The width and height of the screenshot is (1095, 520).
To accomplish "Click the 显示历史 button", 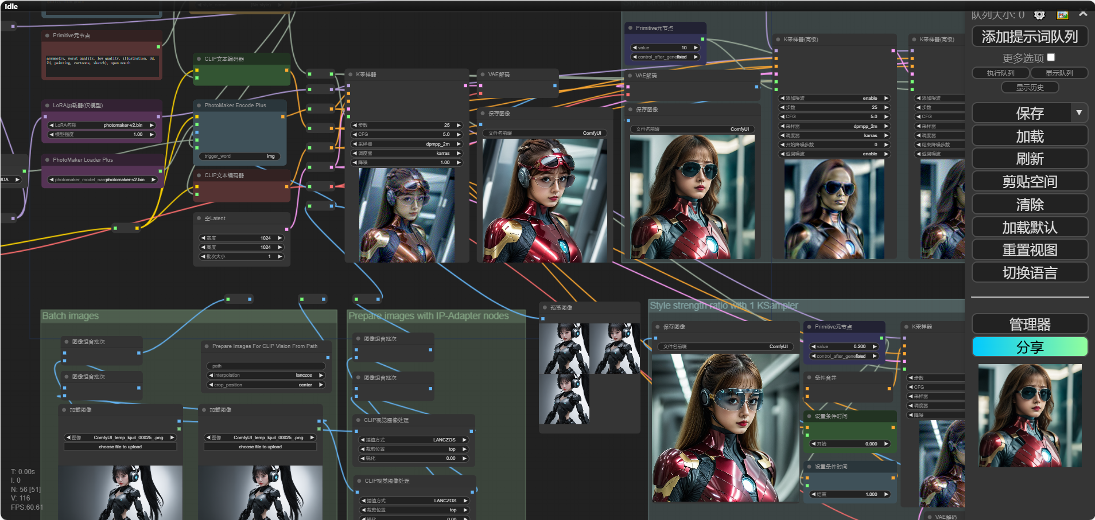I will pyautogui.click(x=1030, y=87).
